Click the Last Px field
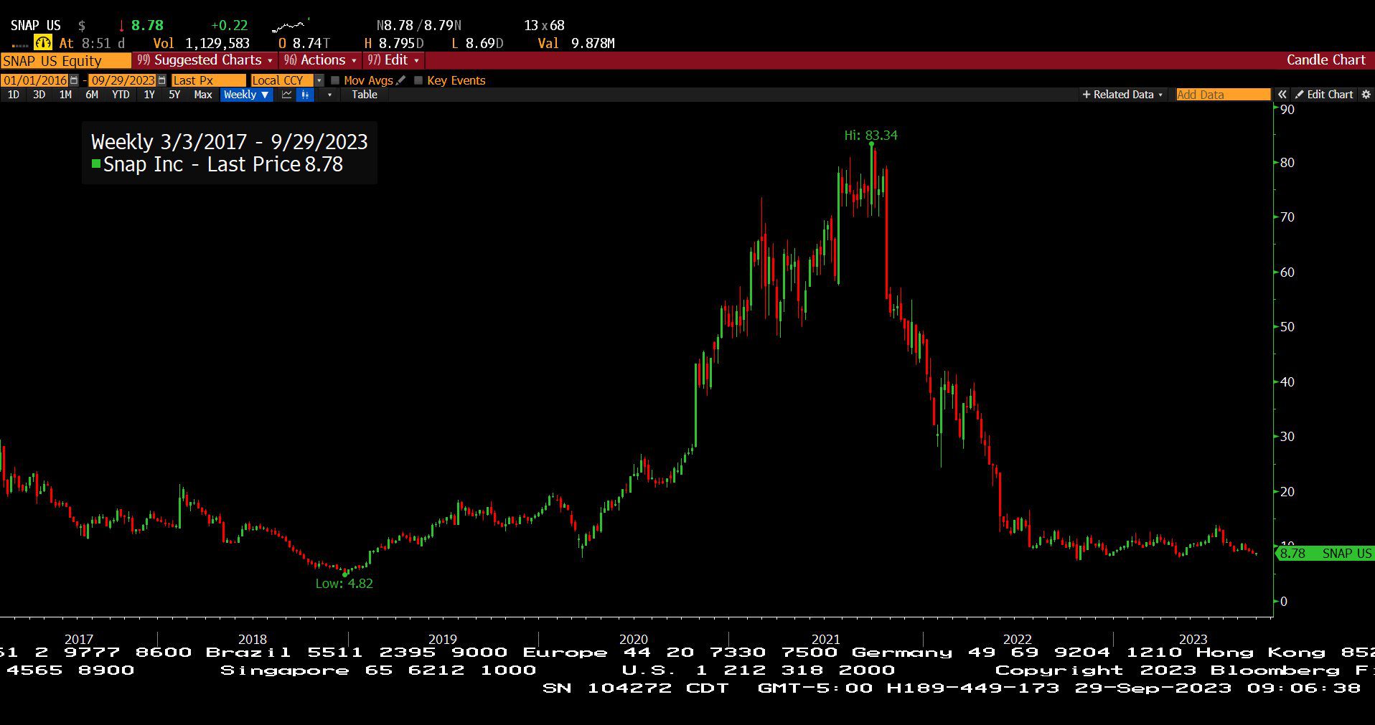 (208, 80)
